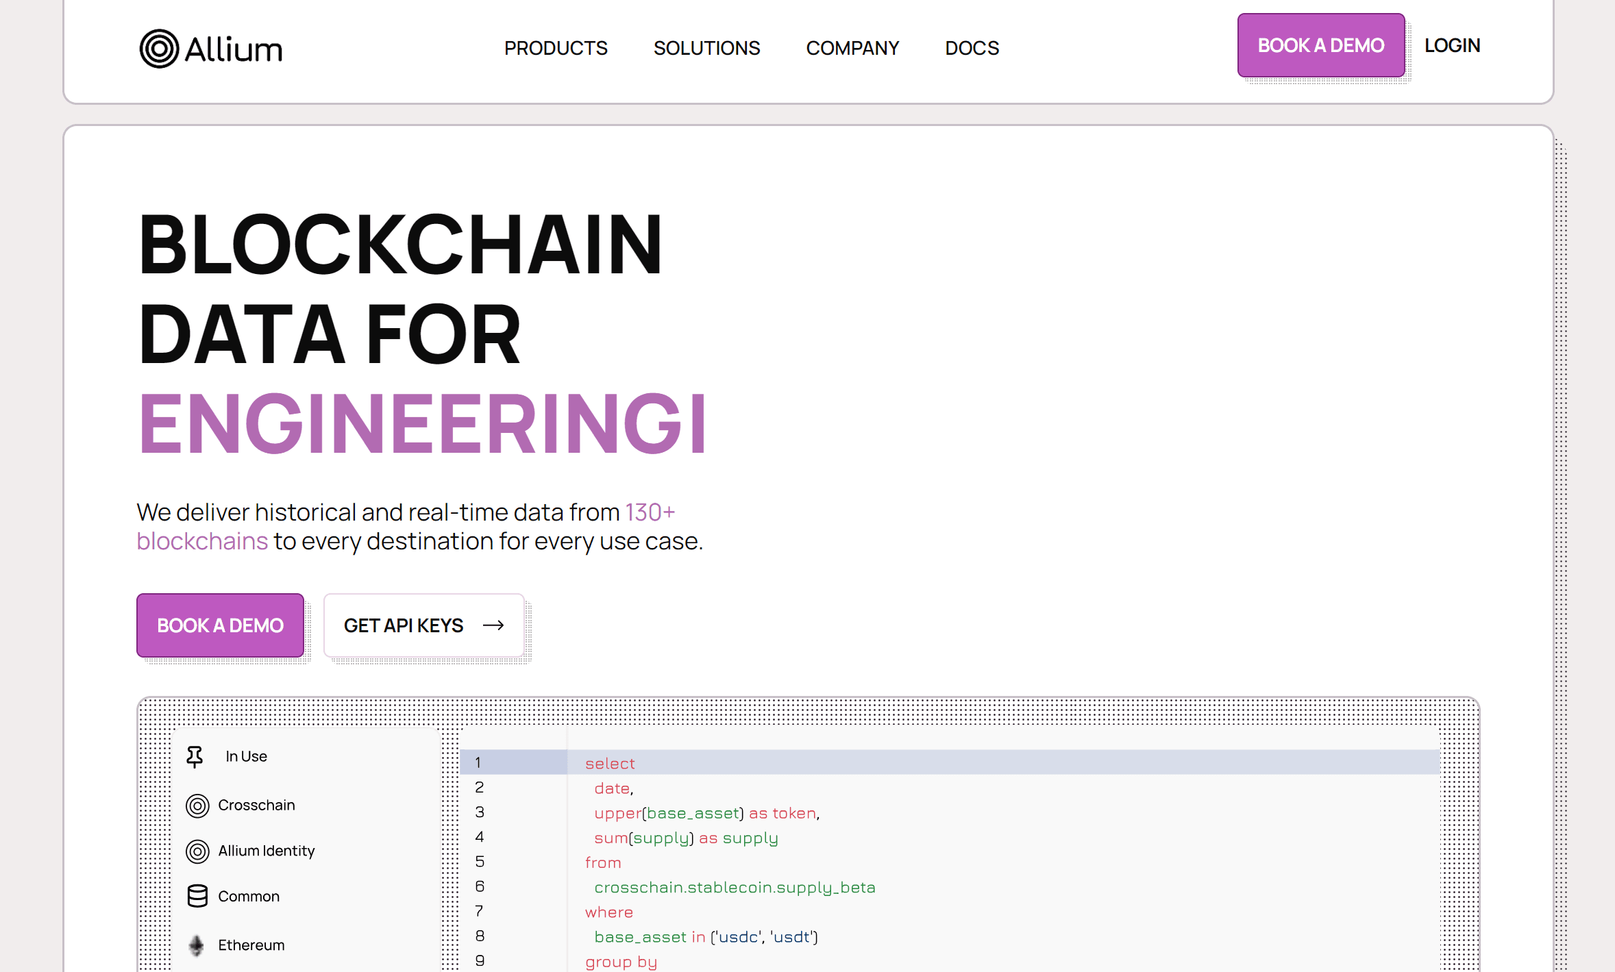
Task: Click the crosschain.stablecoin.supply_beta code line
Action: pyautogui.click(x=735, y=888)
